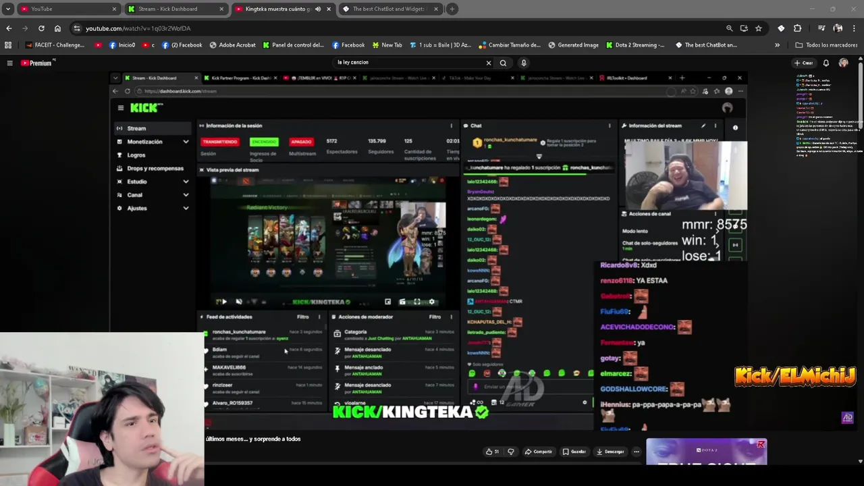Open the Chrome extensions puzzle icon
This screenshot has height=486, width=864.
[x=797, y=28]
